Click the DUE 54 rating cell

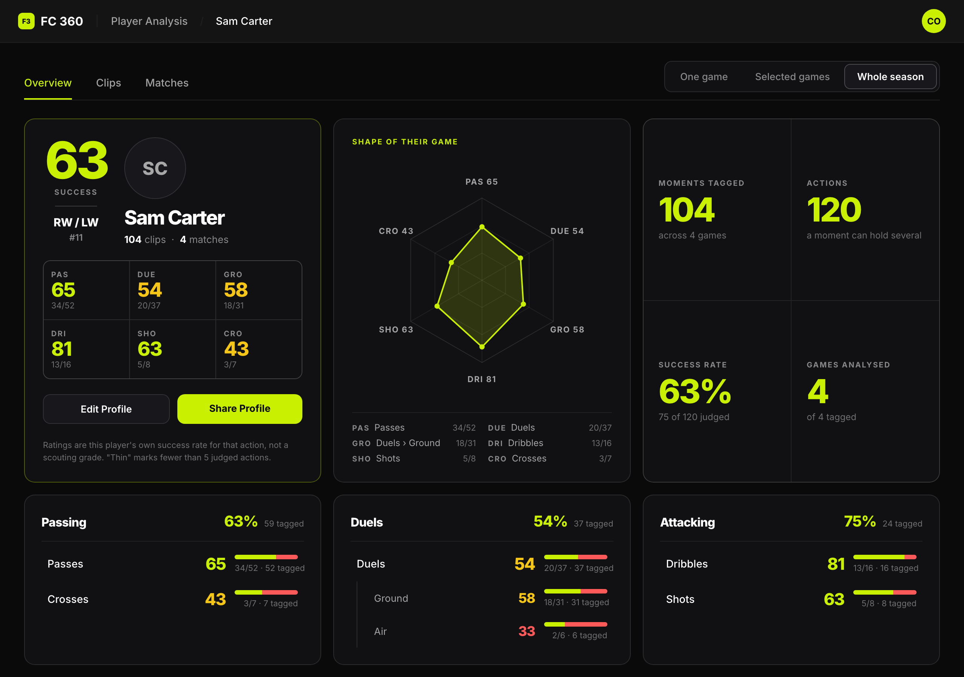tap(172, 290)
